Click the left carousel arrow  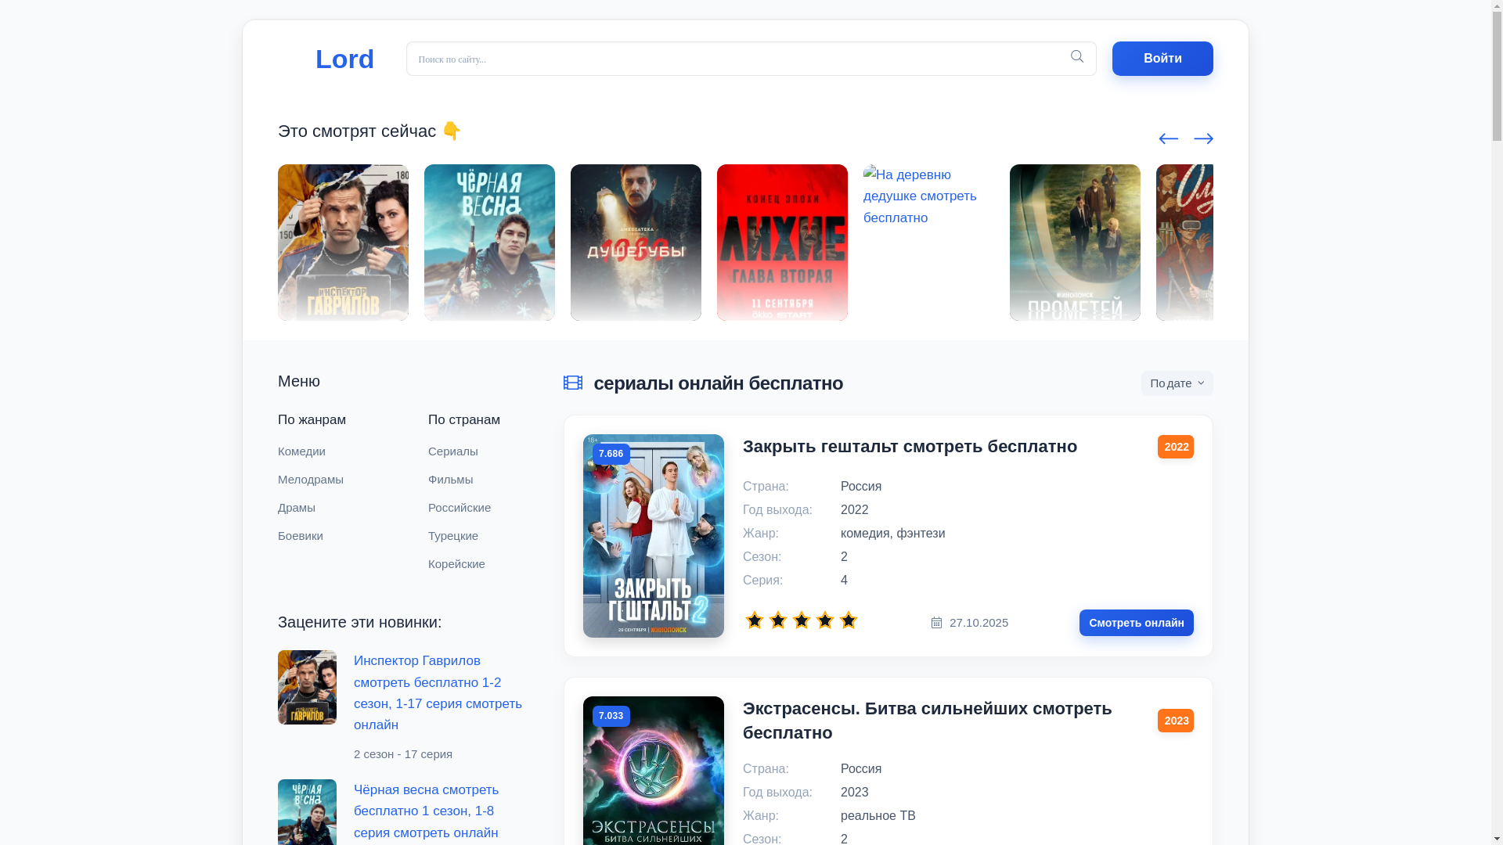point(1168,139)
